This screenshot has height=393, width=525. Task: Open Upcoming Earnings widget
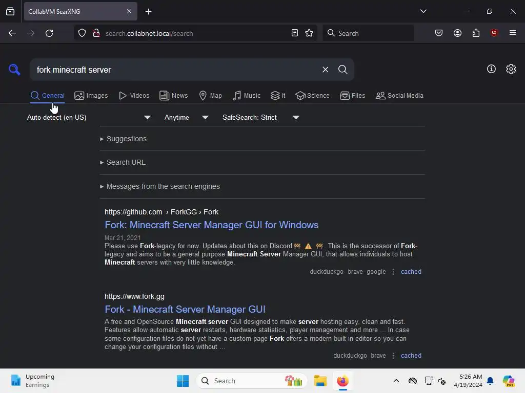[x=33, y=381]
